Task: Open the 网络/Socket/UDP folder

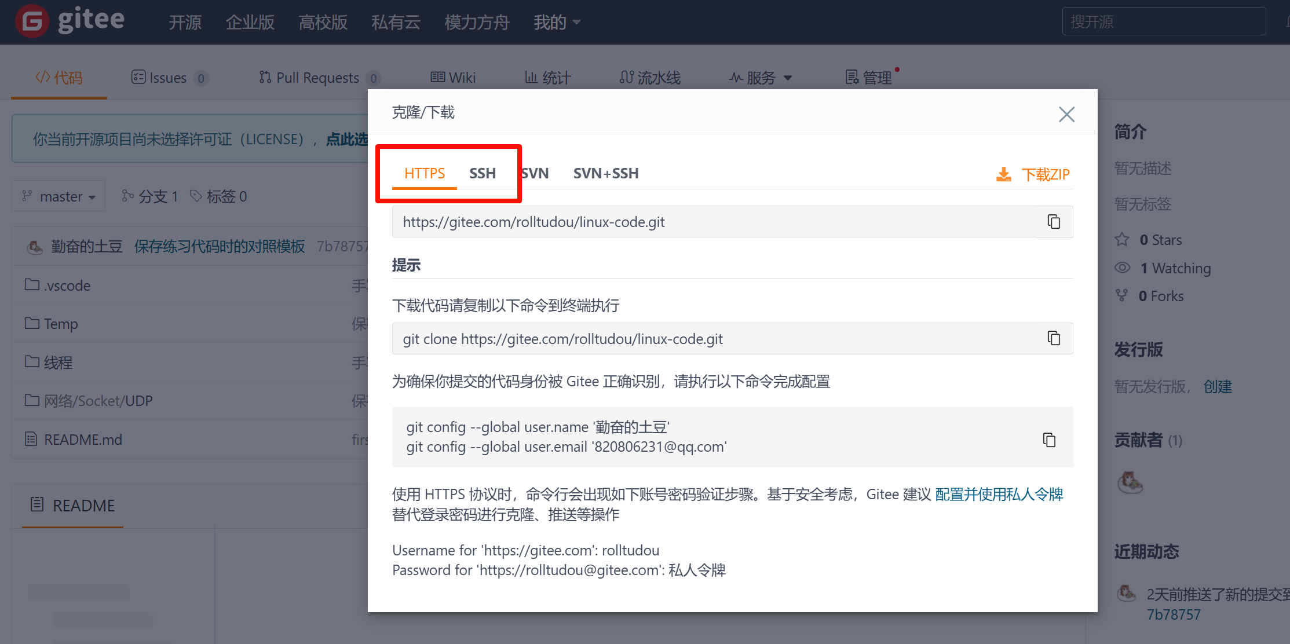Action: [x=98, y=401]
